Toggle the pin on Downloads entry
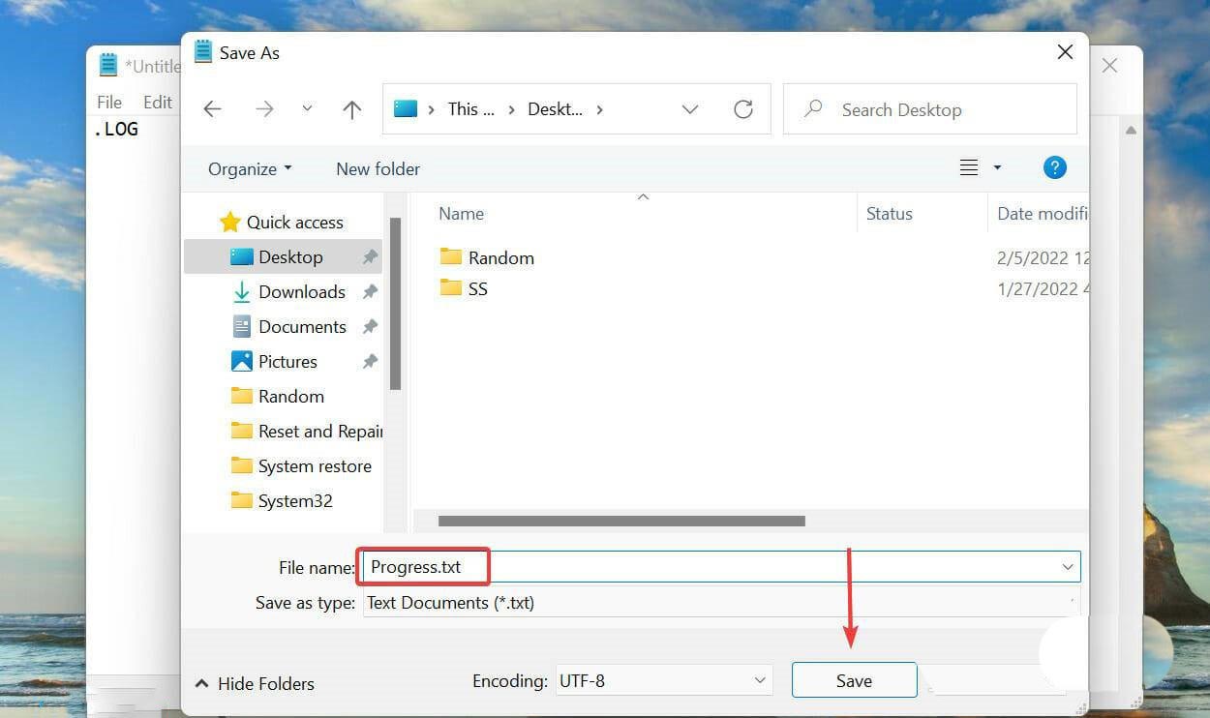The height and width of the screenshot is (718, 1210). tap(370, 291)
